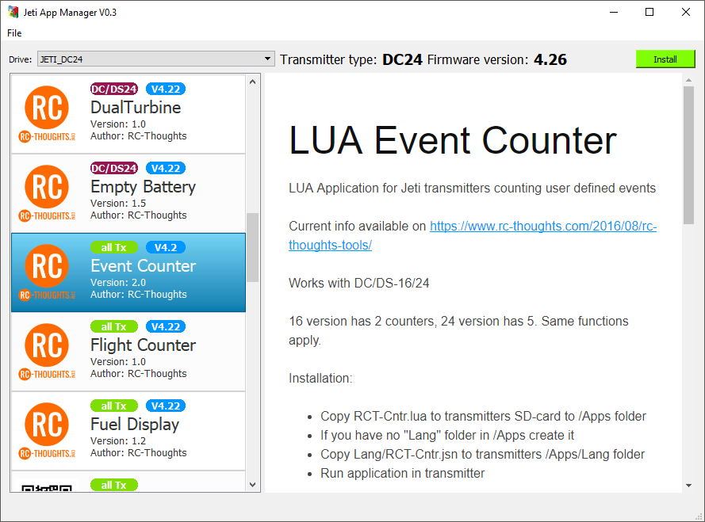Click the RC-Thoughts logo beside Flight Counter
The width and height of the screenshot is (705, 522).
pyautogui.click(x=47, y=351)
